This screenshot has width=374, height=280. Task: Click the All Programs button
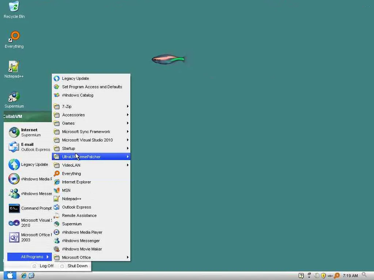[x=30, y=257]
